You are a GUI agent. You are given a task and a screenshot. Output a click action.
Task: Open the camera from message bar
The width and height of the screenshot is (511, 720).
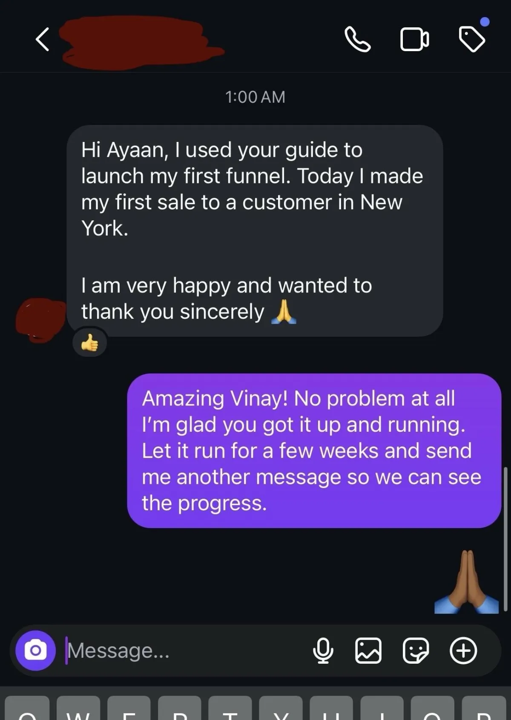tap(35, 651)
